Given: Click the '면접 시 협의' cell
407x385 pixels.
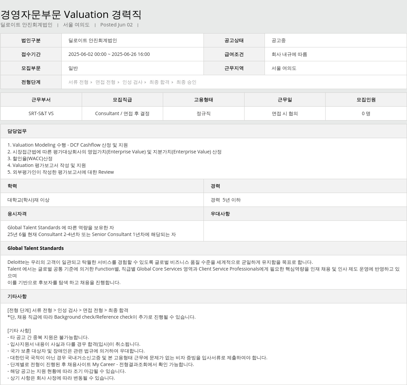Looking at the screenshot, I should [x=285, y=113].
